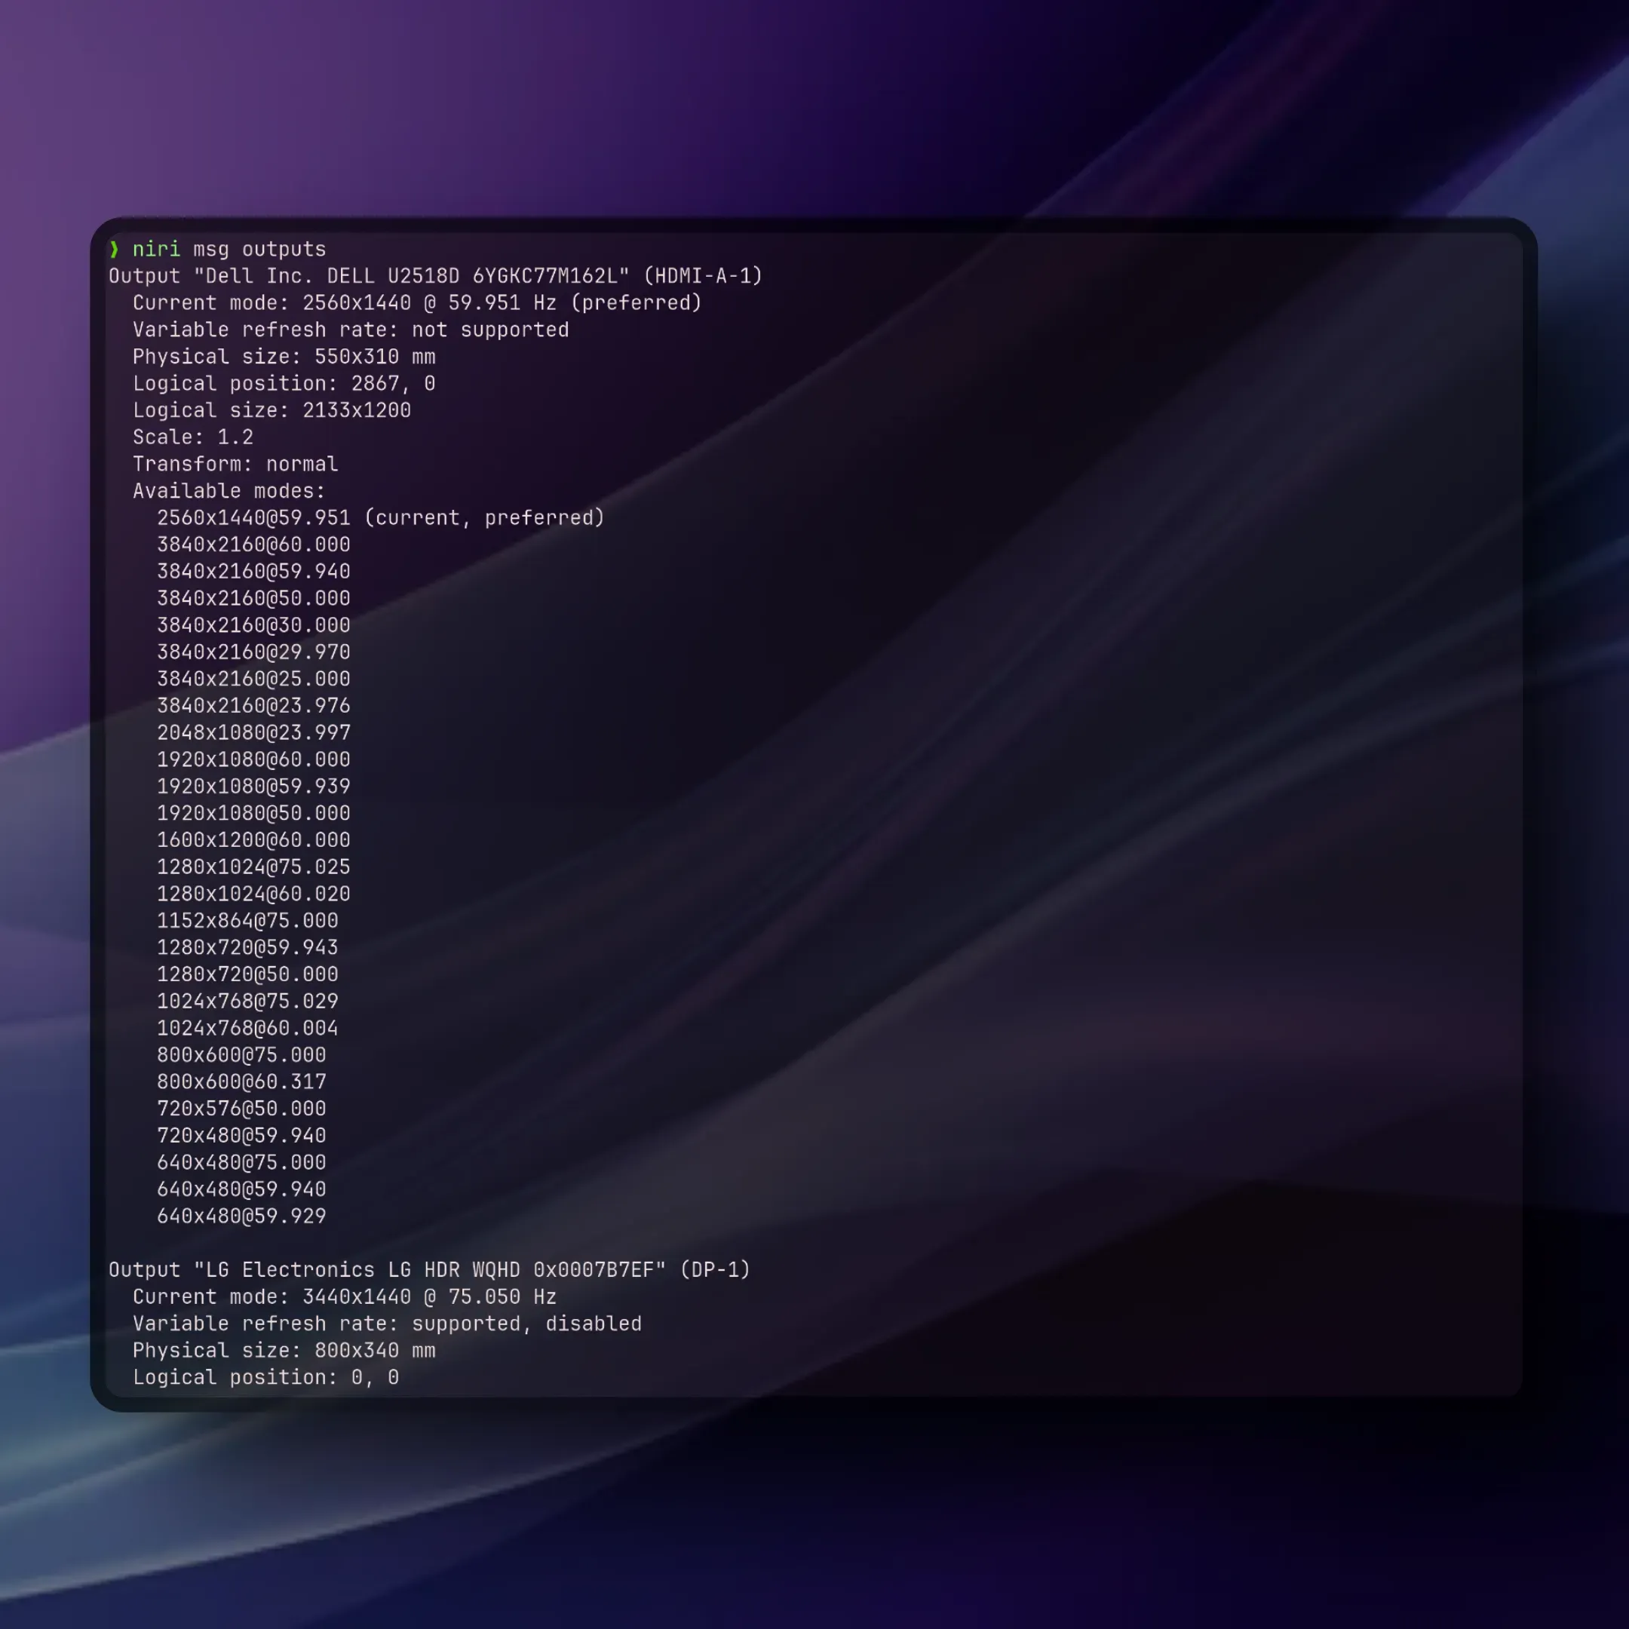Click 'Logical position: 0, 0' line
The height and width of the screenshot is (1629, 1629).
pos(265,1378)
